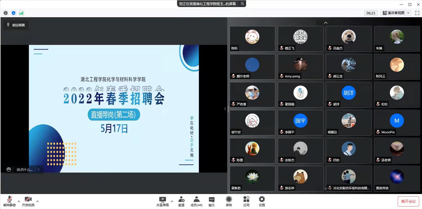Click the blue security shield icon

14,13
